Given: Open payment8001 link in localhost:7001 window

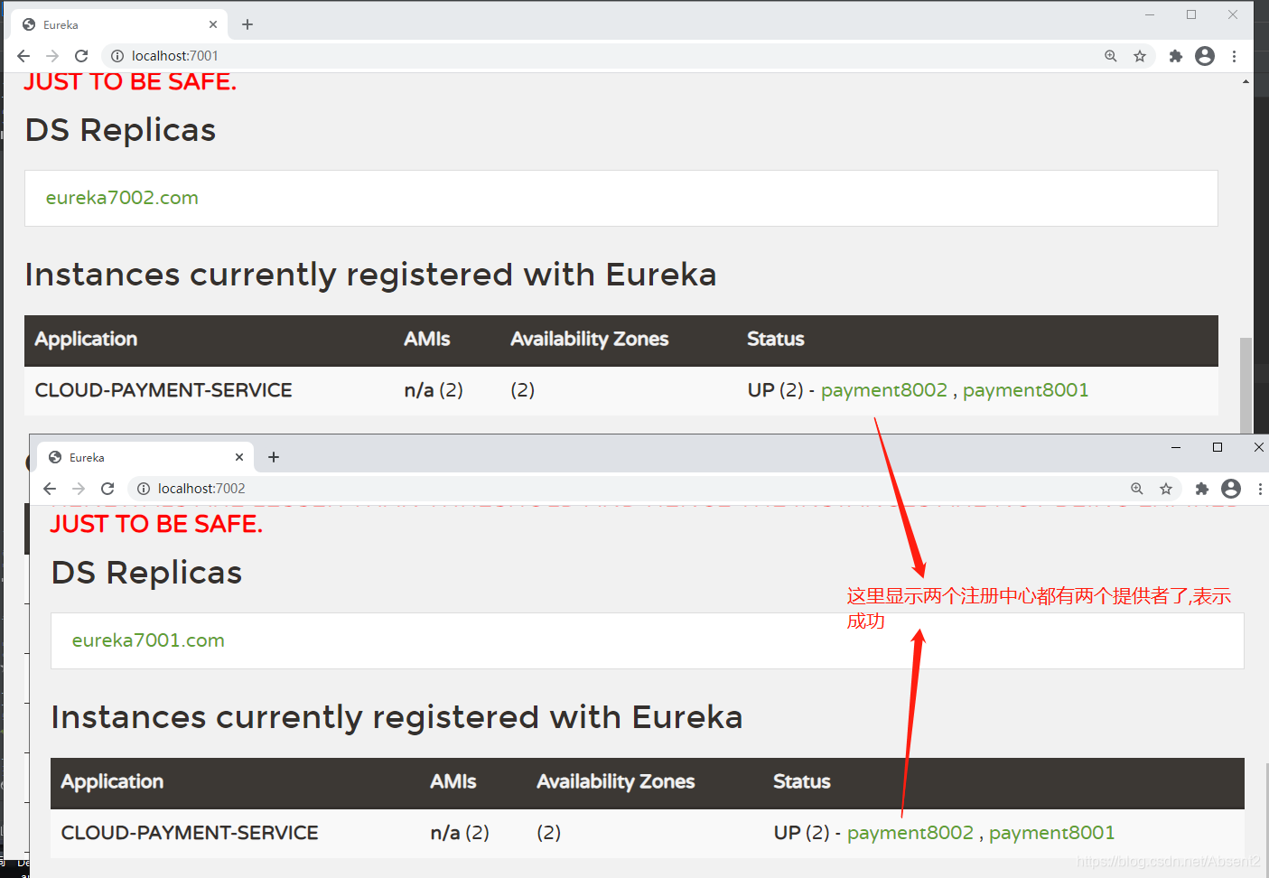Looking at the screenshot, I should click(x=1026, y=390).
